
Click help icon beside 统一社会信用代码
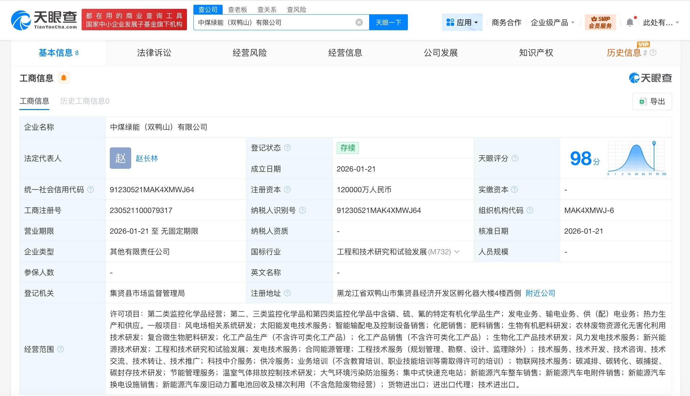(x=90, y=190)
